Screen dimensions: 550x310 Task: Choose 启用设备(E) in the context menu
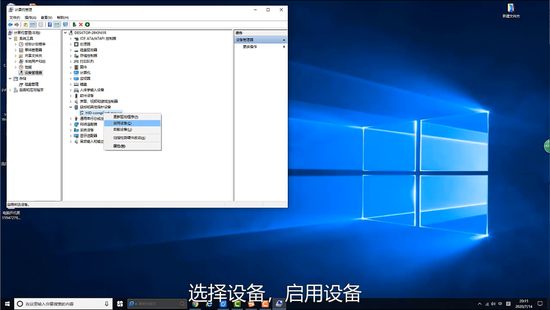122,123
